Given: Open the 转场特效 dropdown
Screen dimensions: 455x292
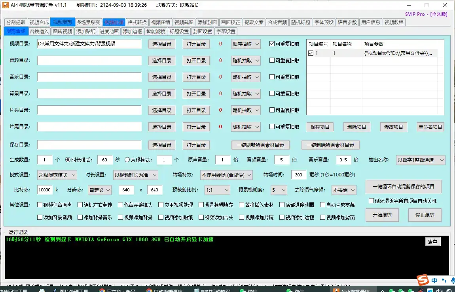Looking at the screenshot, I should [226, 175].
